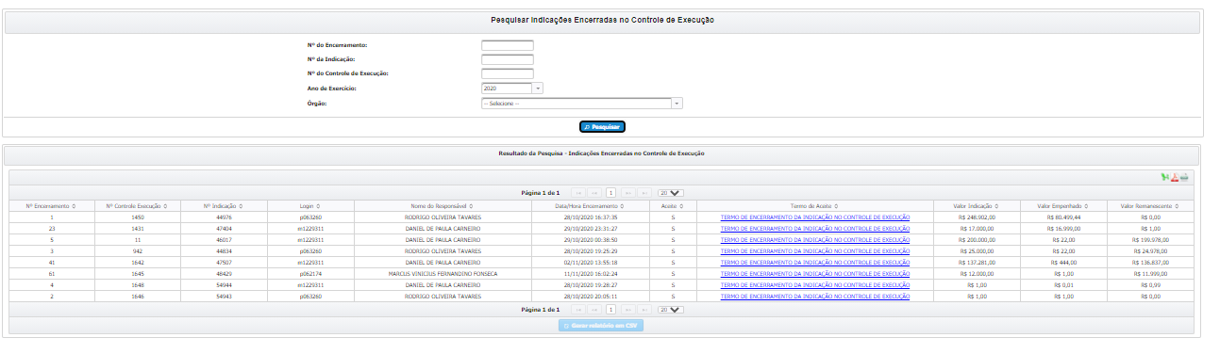This screenshot has width=1220, height=354.
Task: Print results using the printer icon
Action: [x=1184, y=177]
